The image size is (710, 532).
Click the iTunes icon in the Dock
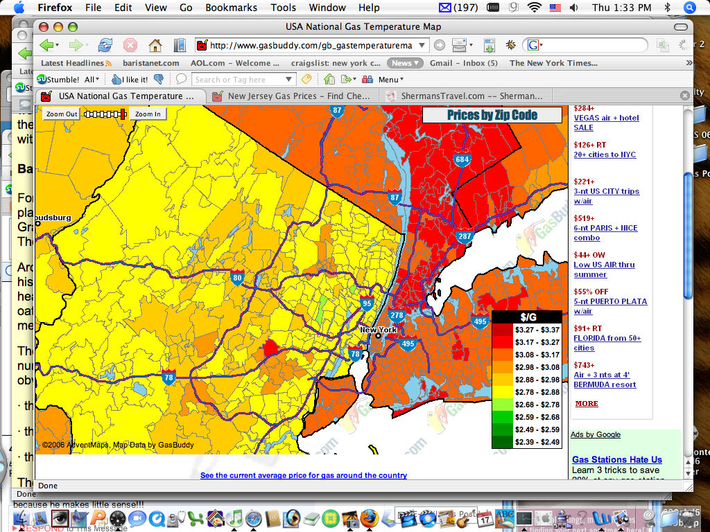[234, 518]
